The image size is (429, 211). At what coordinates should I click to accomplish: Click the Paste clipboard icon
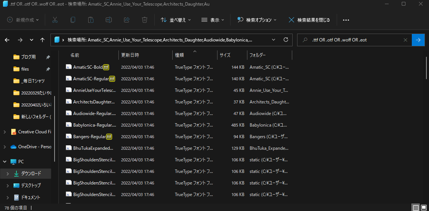click(x=91, y=20)
